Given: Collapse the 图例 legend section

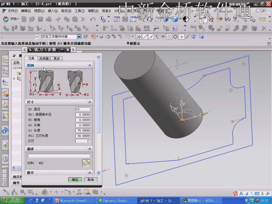Looking at the screenshot, I should [90, 65].
